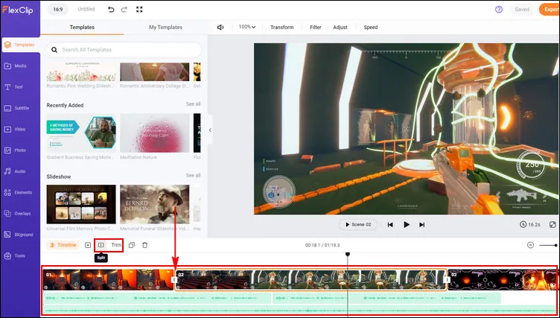Click the add scene icon beside Timeline

tap(88, 245)
